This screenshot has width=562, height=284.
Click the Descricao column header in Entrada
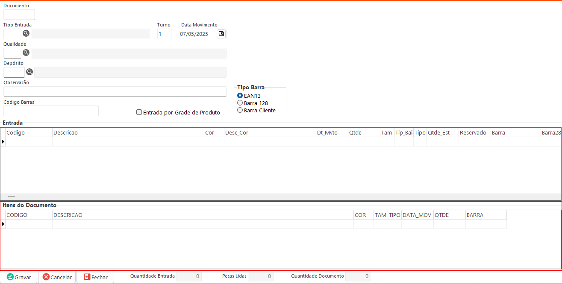click(128, 133)
